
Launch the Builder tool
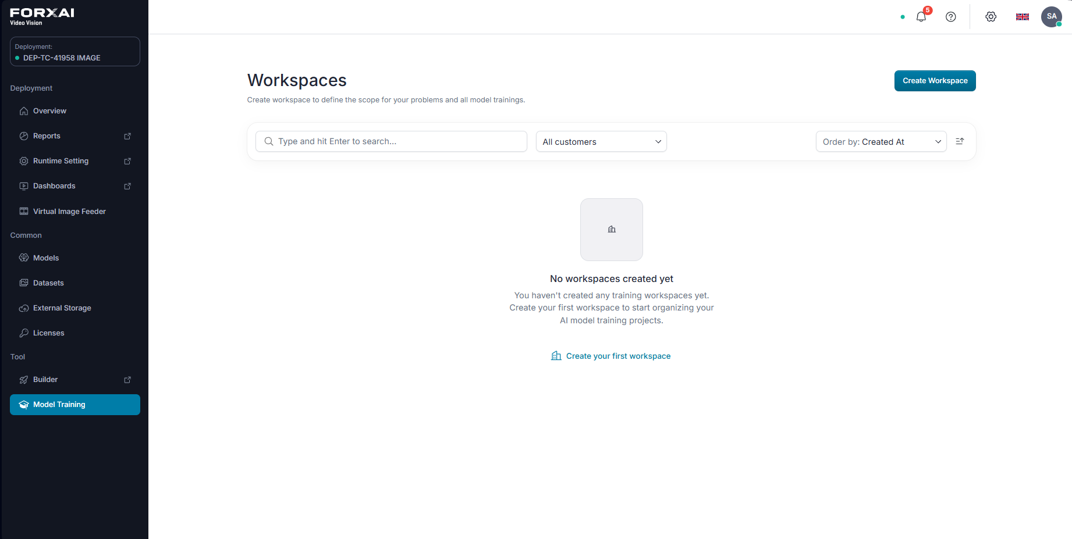click(75, 380)
